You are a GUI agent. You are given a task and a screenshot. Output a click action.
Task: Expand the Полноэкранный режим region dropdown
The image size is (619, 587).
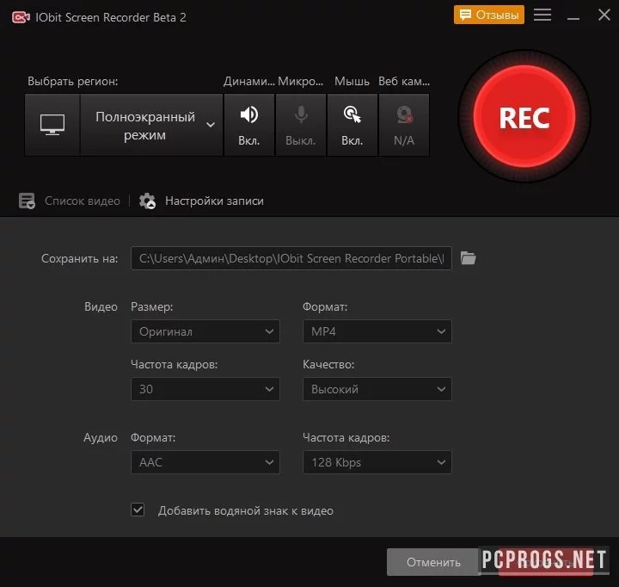pyautogui.click(x=151, y=125)
